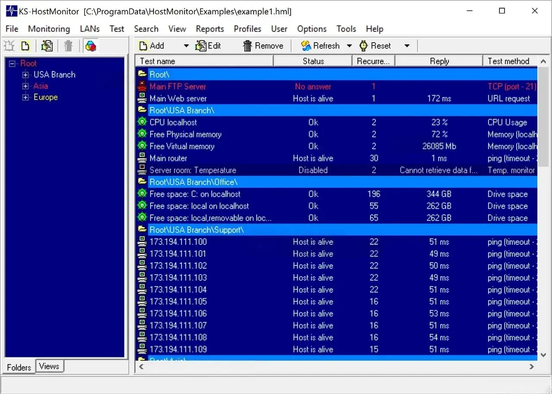The height and width of the screenshot is (394, 552).
Task: Click the Remove test button
Action: (263, 46)
